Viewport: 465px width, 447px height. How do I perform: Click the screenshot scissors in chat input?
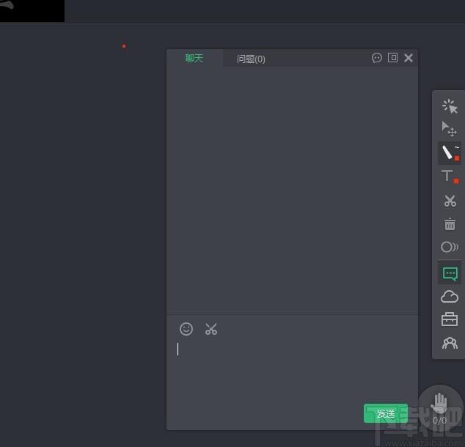[211, 329]
